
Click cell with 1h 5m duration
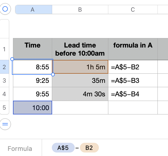[80, 67]
